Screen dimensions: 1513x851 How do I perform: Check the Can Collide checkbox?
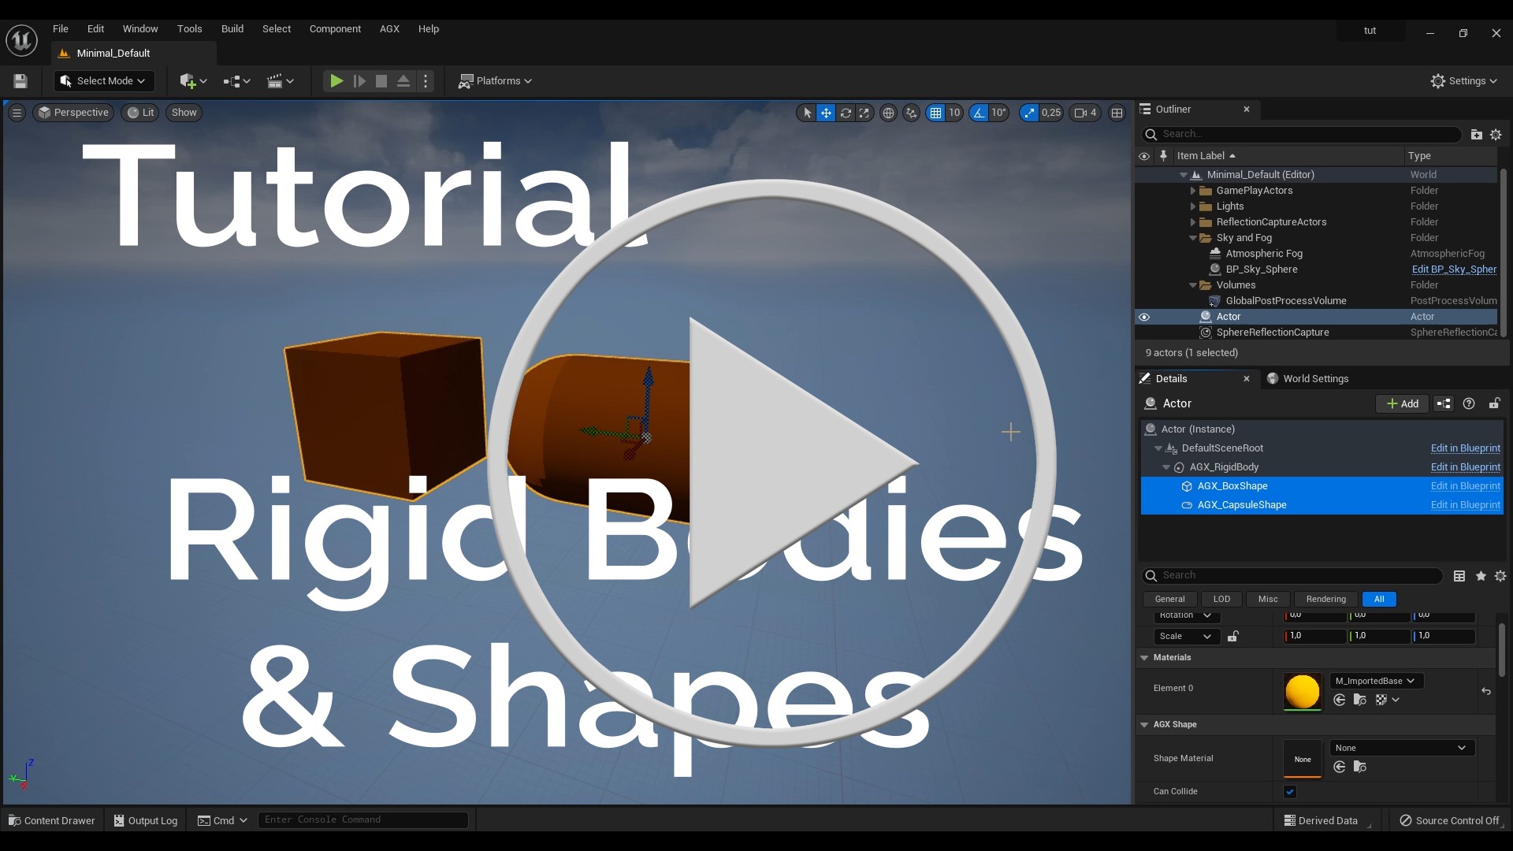pyautogui.click(x=1291, y=792)
